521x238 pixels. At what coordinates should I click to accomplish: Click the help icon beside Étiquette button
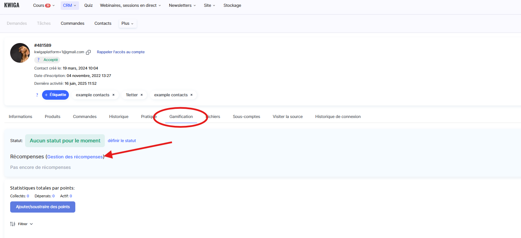click(37, 95)
